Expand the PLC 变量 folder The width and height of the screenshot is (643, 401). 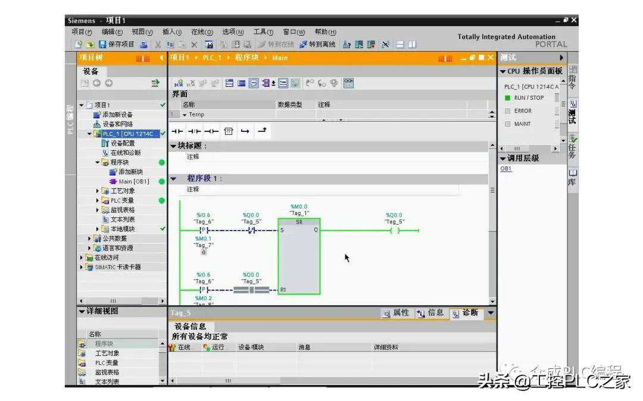pos(98,200)
